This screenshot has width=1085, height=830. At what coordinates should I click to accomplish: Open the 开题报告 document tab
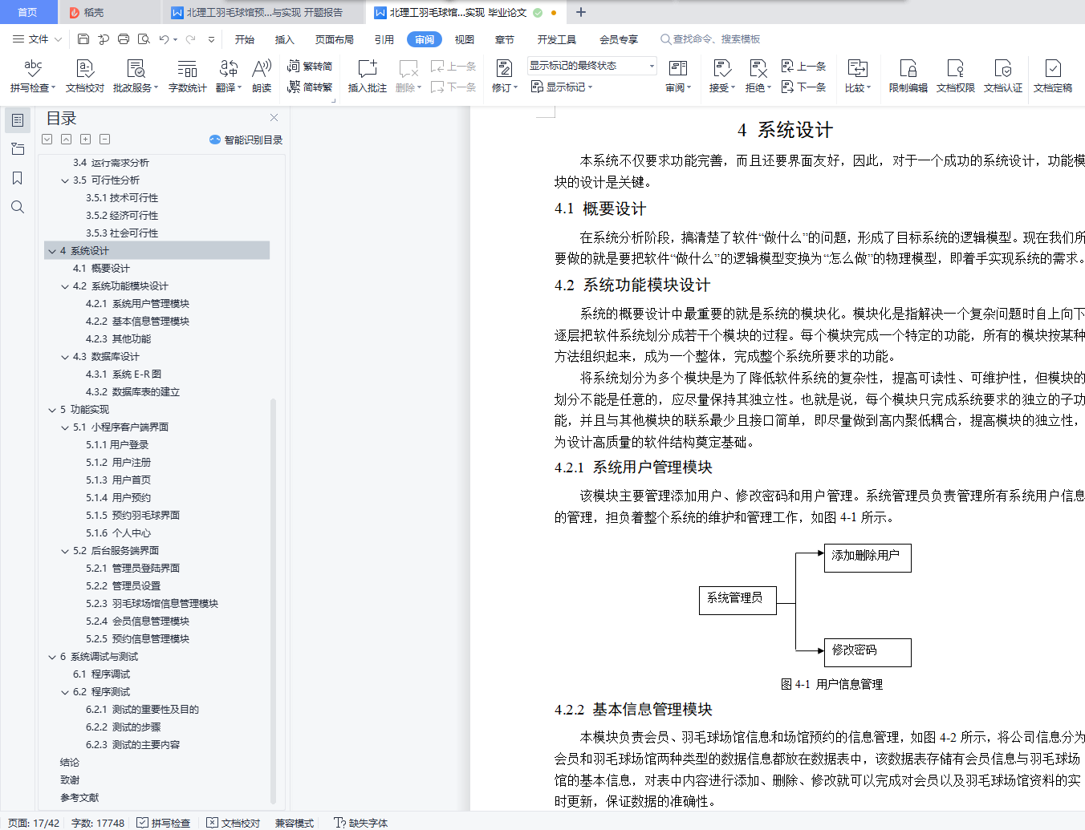pos(263,12)
